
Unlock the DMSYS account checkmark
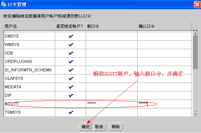point(71,36)
